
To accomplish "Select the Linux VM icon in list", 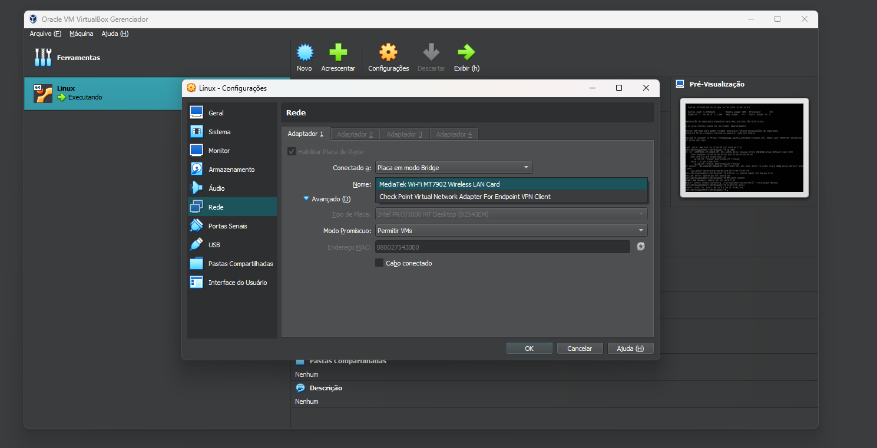I will 43,94.
